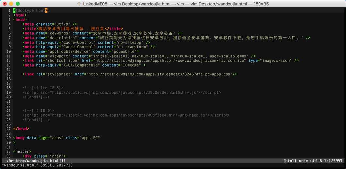Click the rel="stylesheet" link line
The height and width of the screenshot is (169, 346).
click(x=130, y=74)
